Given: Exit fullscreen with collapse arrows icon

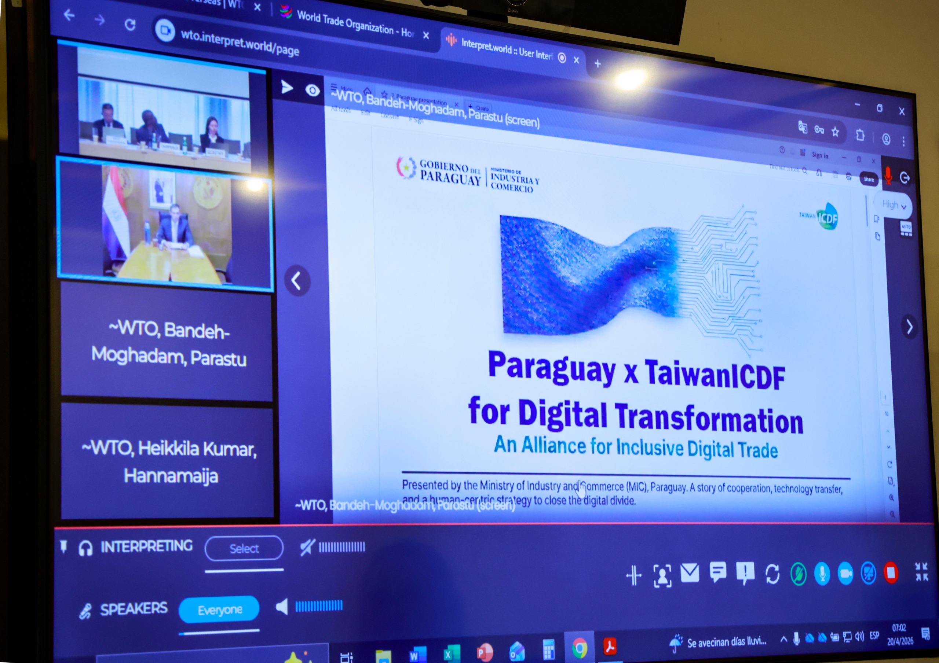Looking at the screenshot, I should coord(921,571).
